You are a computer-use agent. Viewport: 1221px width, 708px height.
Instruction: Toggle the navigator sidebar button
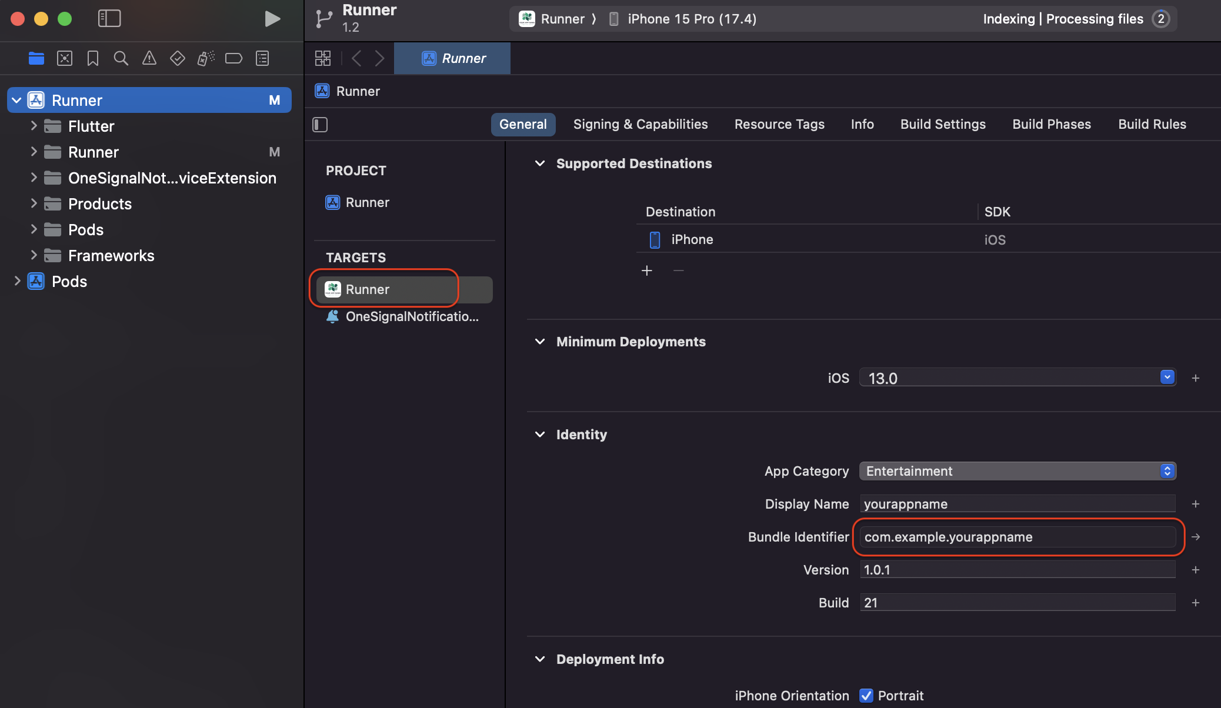(109, 19)
